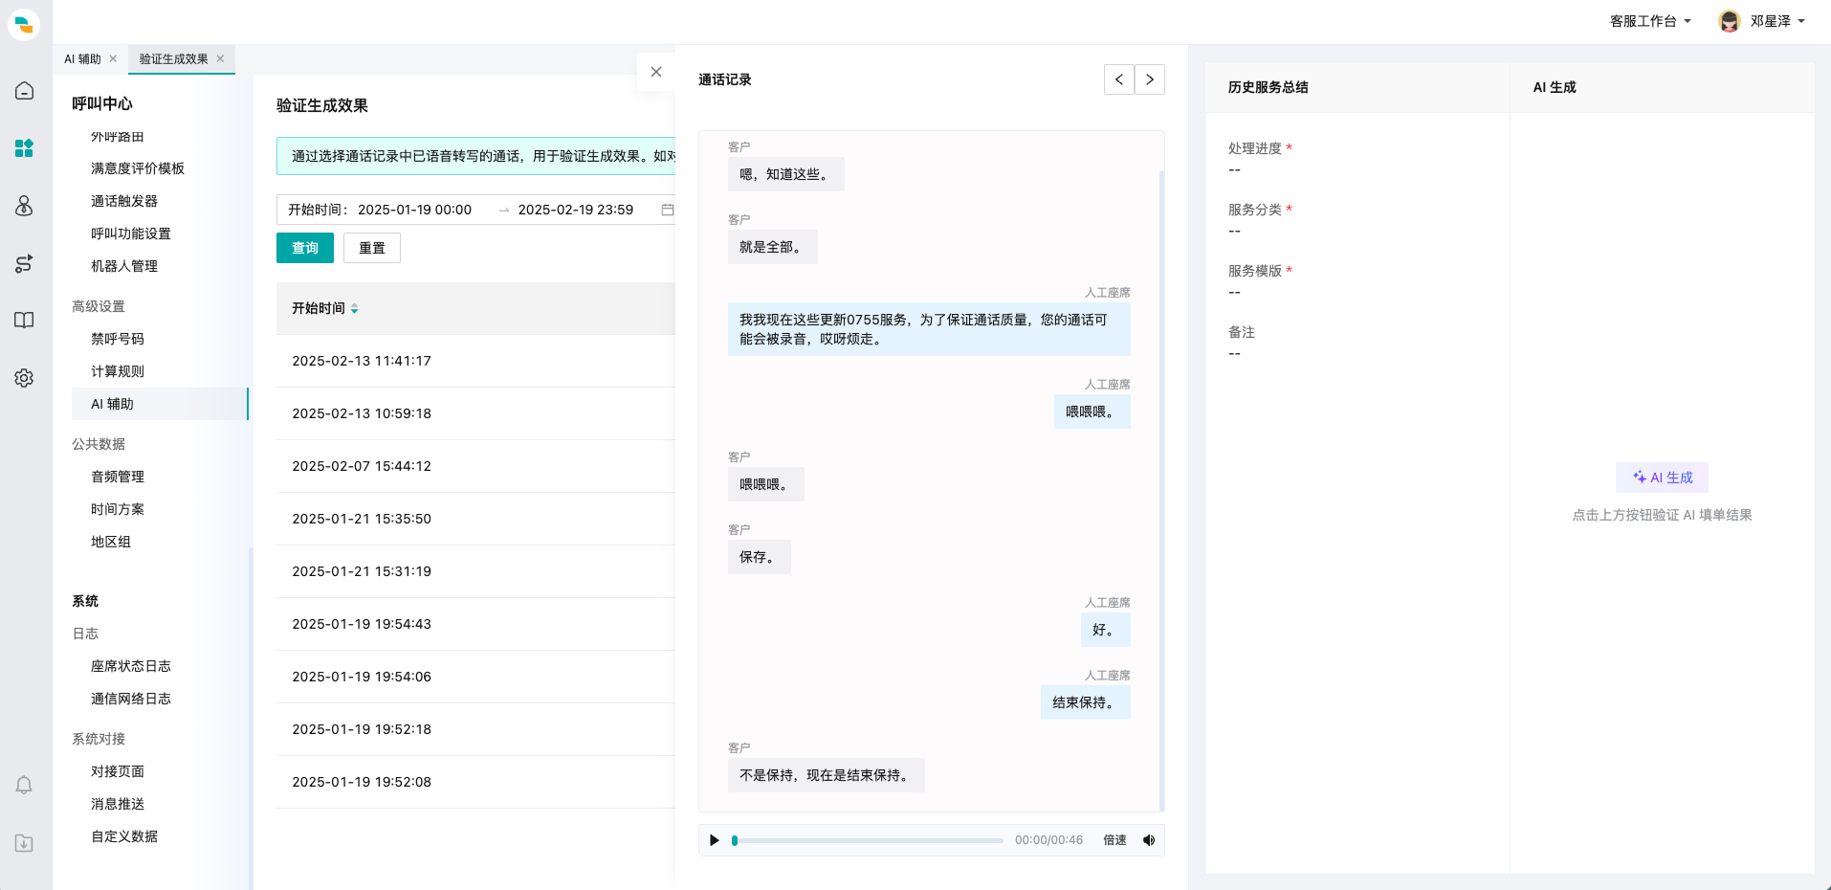Screen dimensions: 1831x890
Task: Go to previous call record arrow
Action: coord(1119,79)
